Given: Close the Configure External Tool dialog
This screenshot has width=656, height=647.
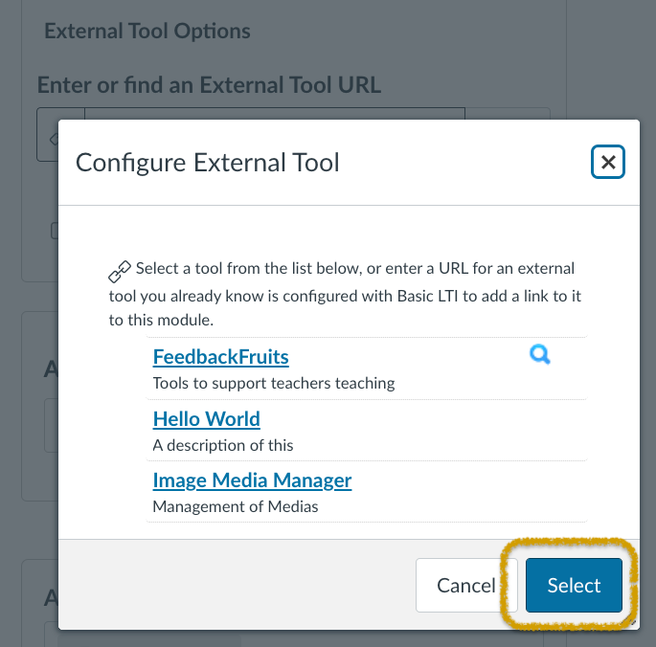Looking at the screenshot, I should [607, 162].
